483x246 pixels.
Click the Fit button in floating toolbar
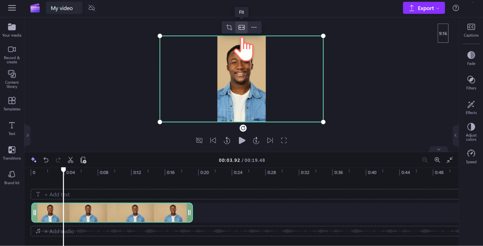click(242, 27)
